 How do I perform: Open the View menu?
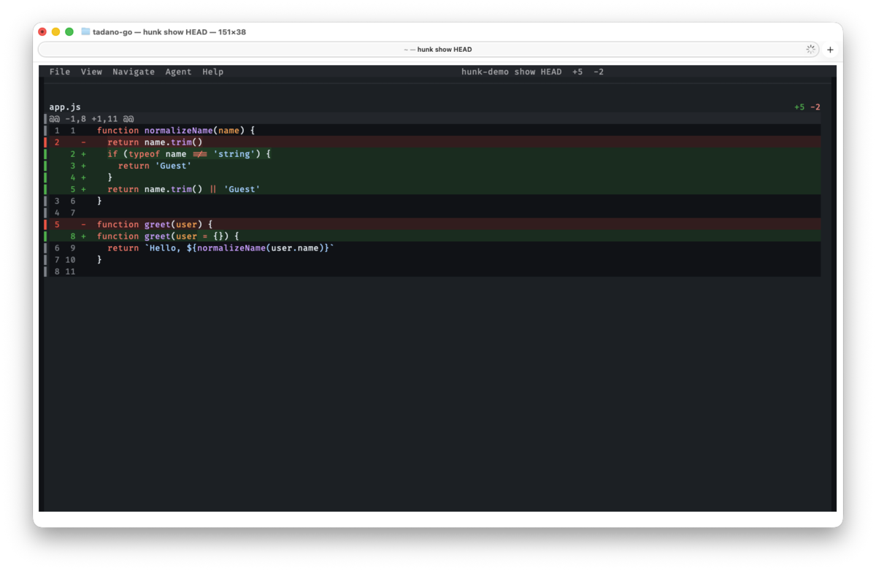pos(91,72)
